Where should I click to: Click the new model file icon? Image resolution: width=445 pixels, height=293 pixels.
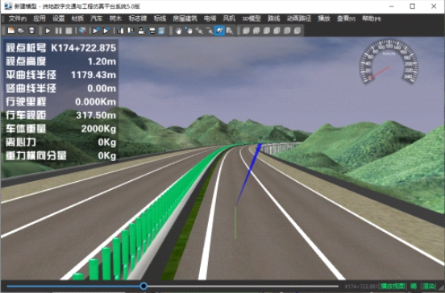pos(10,31)
